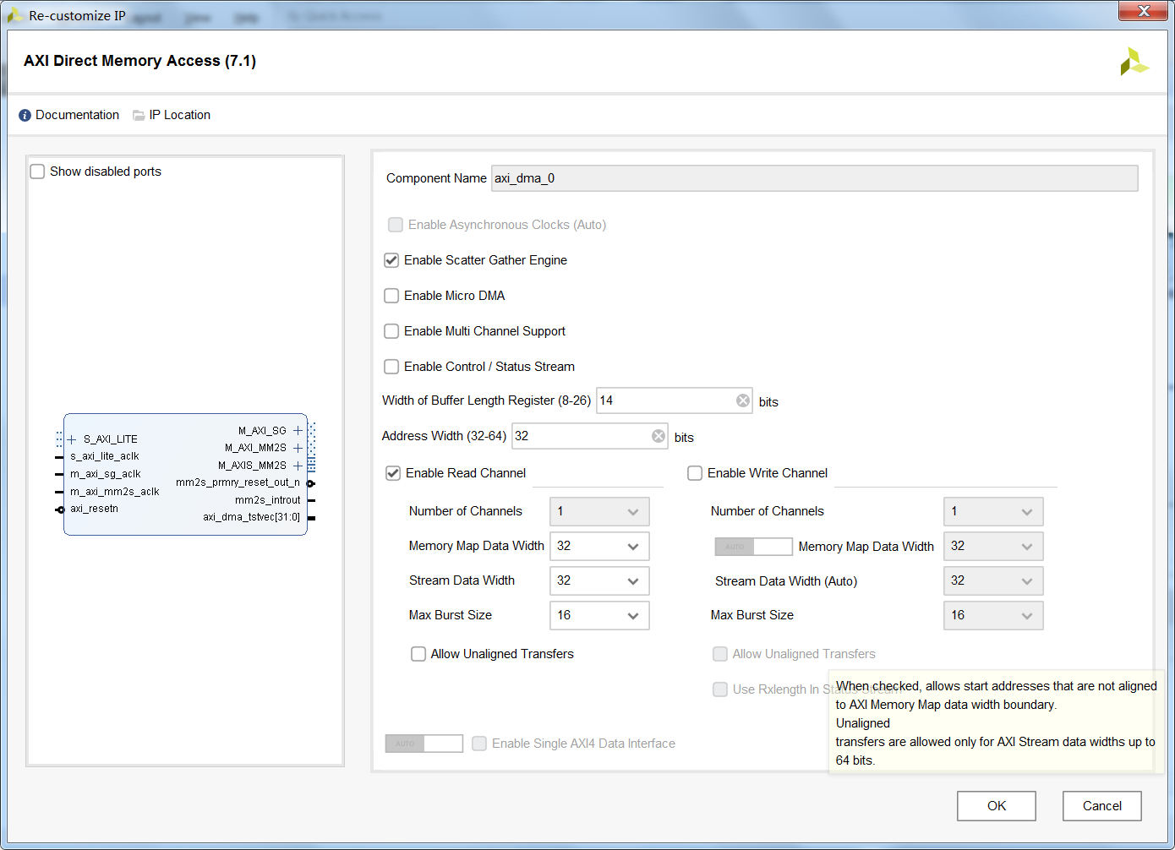Open documentation via the info icon
Viewport: 1175px width, 850px height.
[23, 115]
